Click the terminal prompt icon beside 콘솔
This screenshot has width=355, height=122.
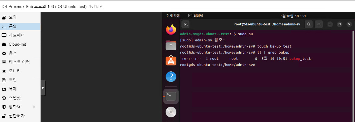(4, 27)
